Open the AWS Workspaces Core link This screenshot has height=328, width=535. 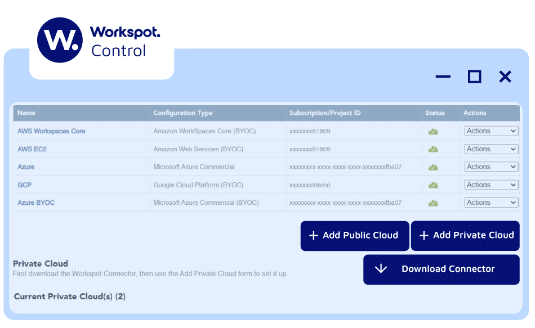51,131
